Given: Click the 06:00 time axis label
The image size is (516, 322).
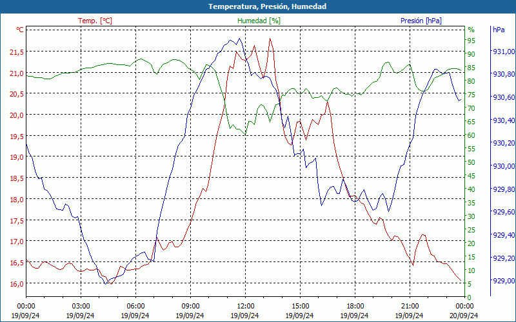Looking at the screenshot, I should [x=135, y=307].
